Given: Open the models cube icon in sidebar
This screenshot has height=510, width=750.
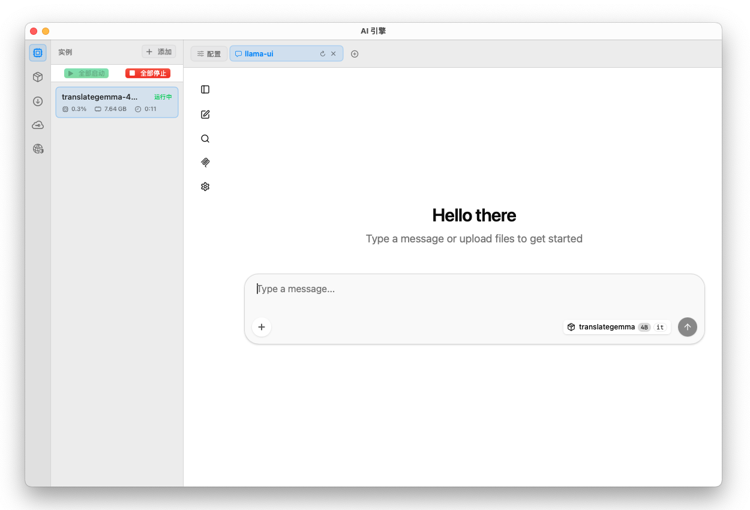Looking at the screenshot, I should [38, 77].
